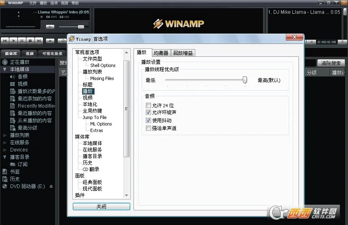348x225 pixels.
Task: Select ML Options in preferences tree
Action: click(x=101, y=124)
